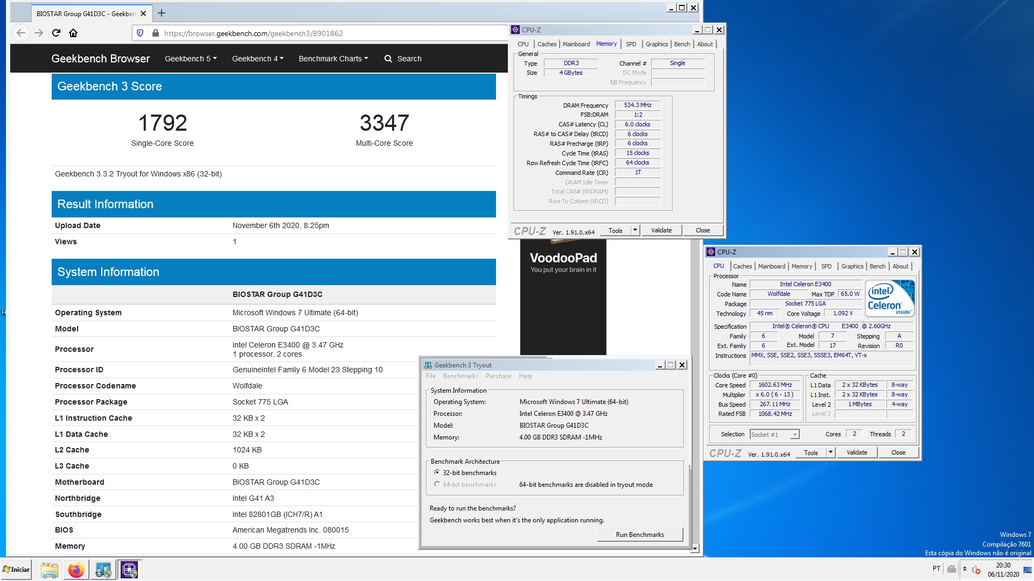Click the 'Intel G41 A3' northbridge value
The image size is (1034, 581).
click(253, 498)
